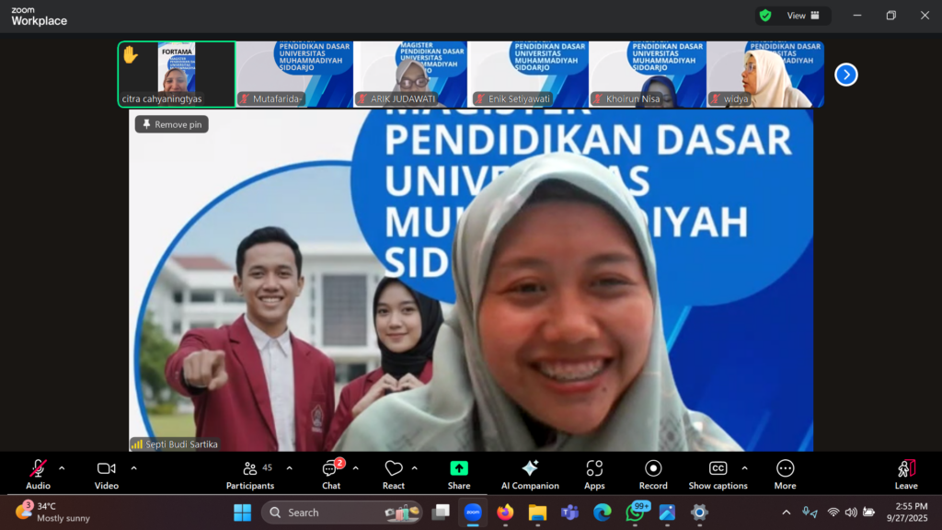
Task: Open More options menu
Action: tap(786, 474)
